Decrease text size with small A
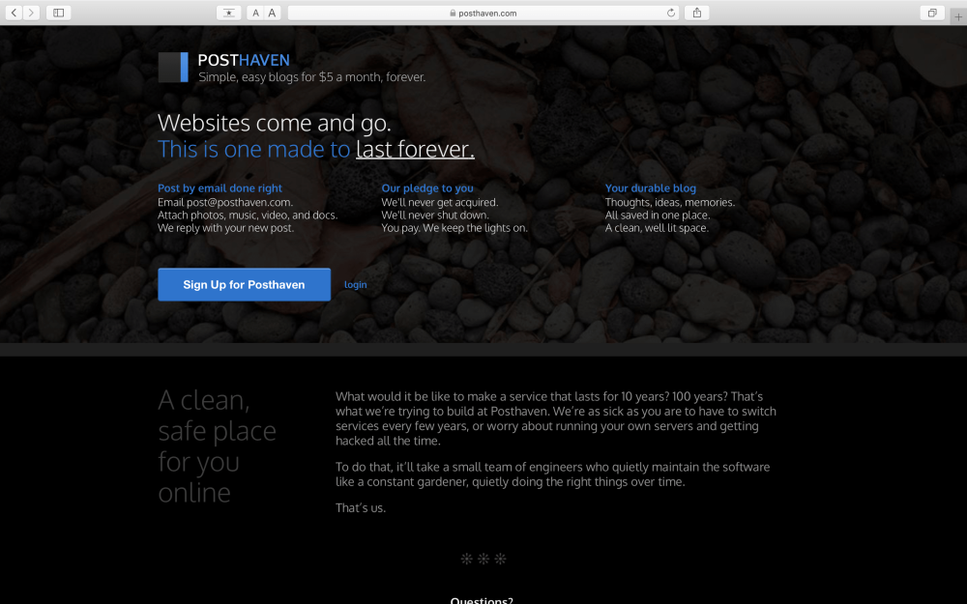 255,13
